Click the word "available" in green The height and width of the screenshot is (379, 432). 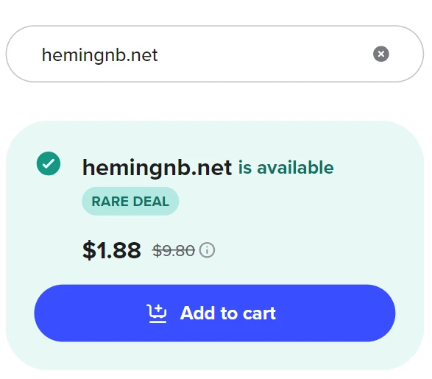[295, 168]
